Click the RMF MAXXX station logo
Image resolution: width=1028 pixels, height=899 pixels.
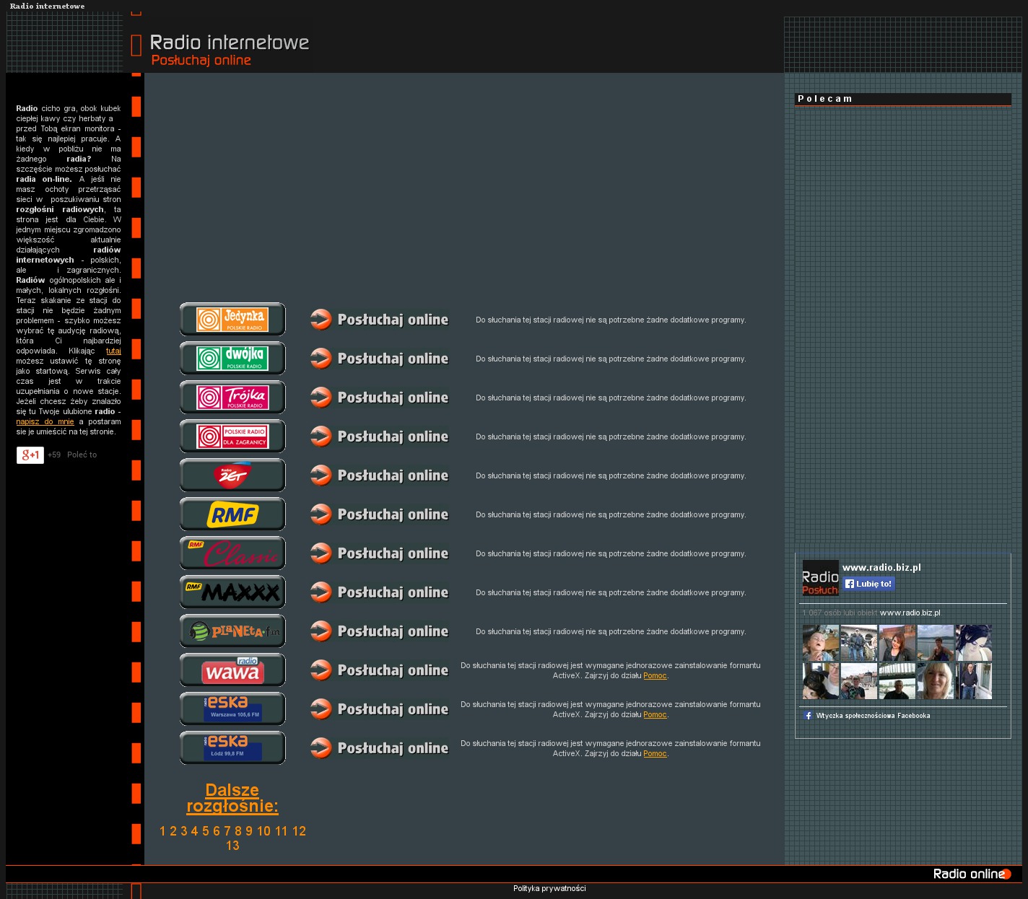tap(232, 592)
